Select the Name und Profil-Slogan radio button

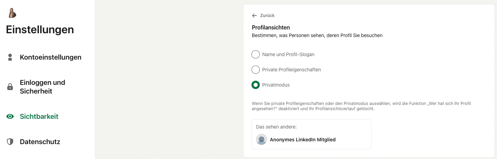pyautogui.click(x=256, y=54)
